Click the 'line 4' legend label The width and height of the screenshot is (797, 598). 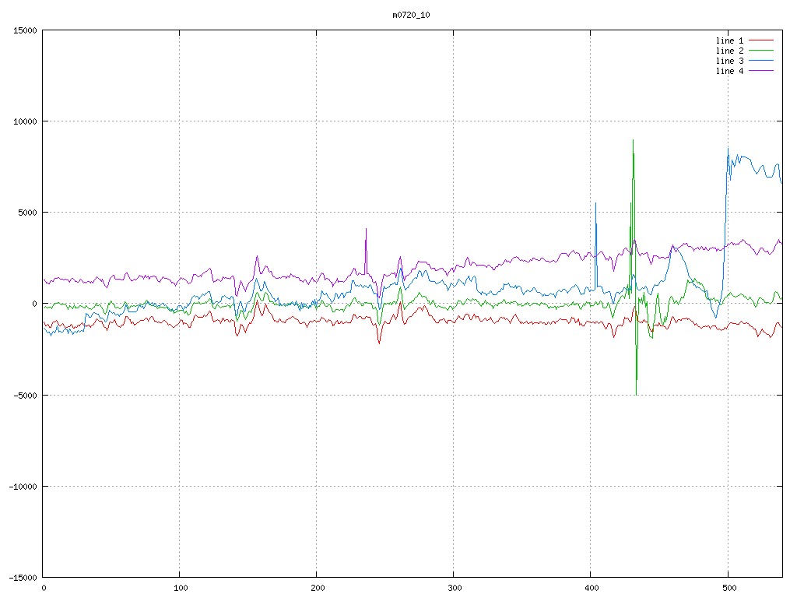point(729,71)
